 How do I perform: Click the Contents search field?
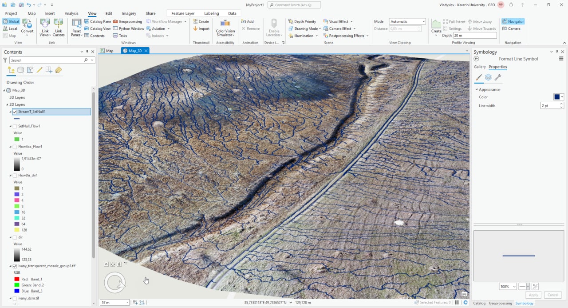click(x=46, y=60)
